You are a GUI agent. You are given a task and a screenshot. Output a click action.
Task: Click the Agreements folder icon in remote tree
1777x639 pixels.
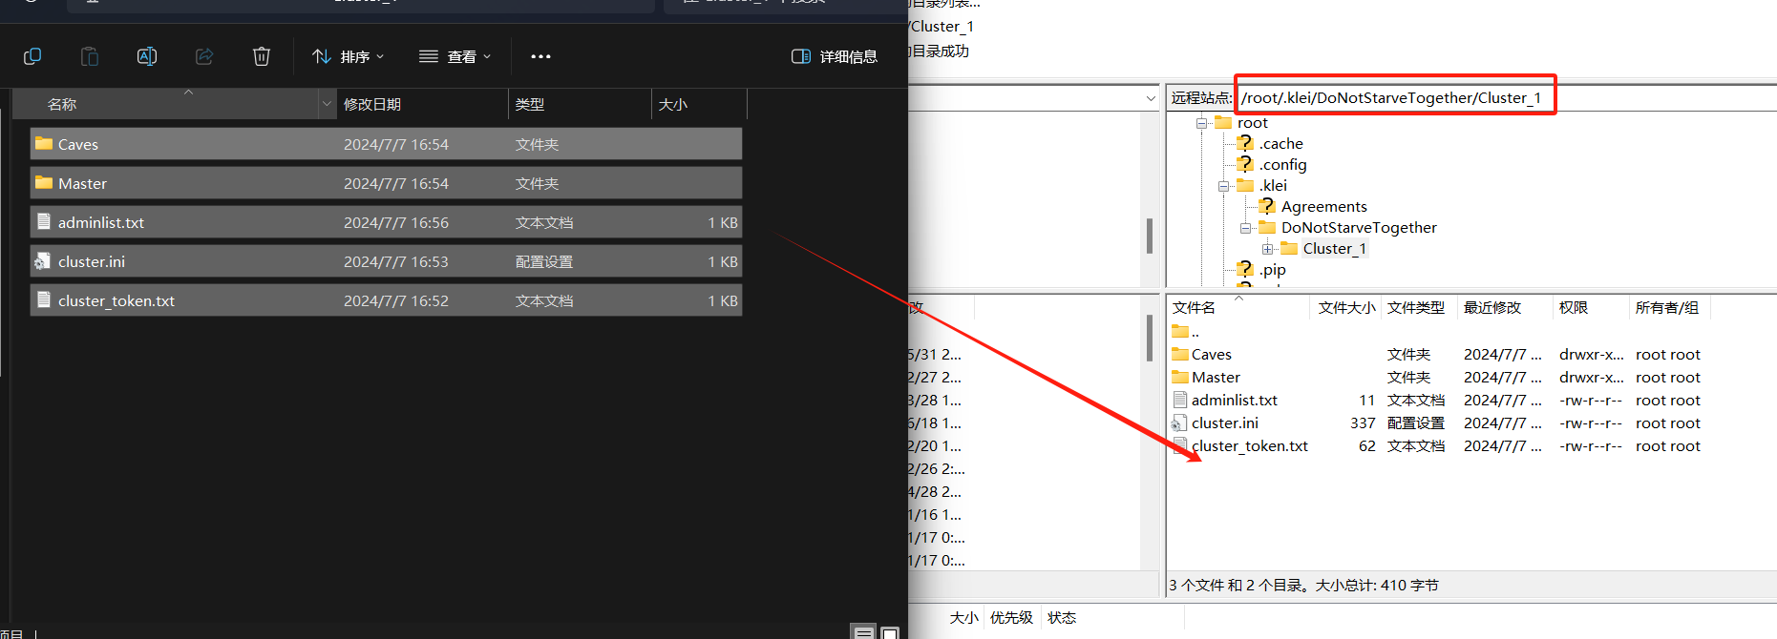tap(1267, 206)
